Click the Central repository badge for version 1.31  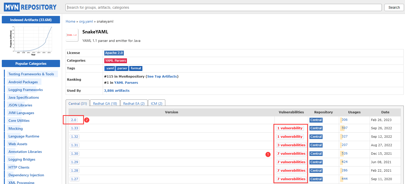(316, 145)
